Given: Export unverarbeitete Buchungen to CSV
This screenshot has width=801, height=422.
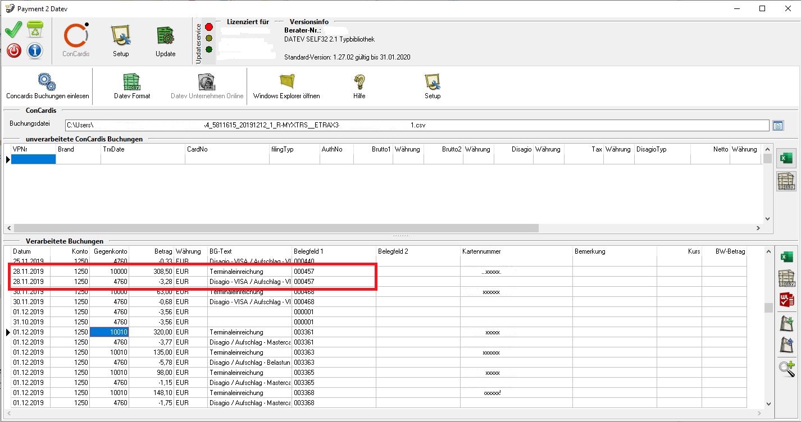Looking at the screenshot, I should click(786, 181).
